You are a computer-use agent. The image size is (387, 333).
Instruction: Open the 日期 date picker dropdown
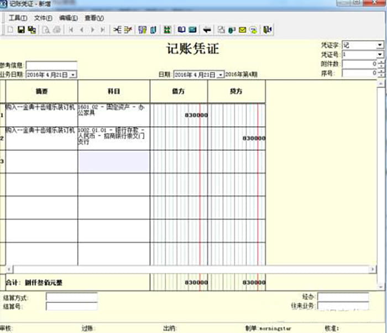pyautogui.click(x=221, y=74)
